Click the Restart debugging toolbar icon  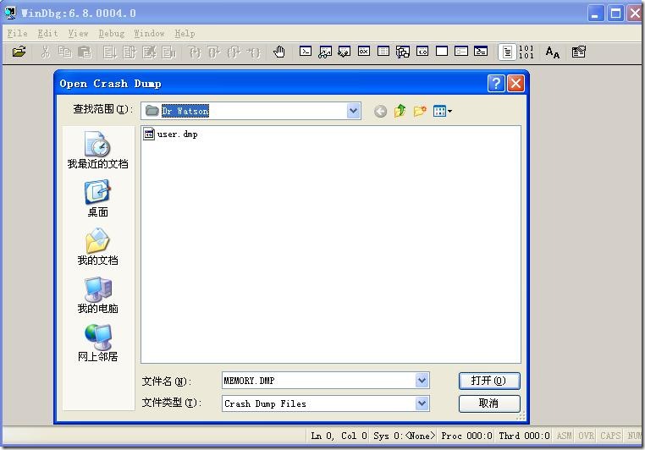(x=130, y=52)
